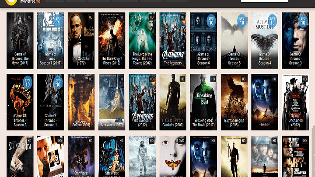Viewport: 315px width, 177px height.
Task: Open The Godfather (1972) poster
Action: click(x=81, y=41)
